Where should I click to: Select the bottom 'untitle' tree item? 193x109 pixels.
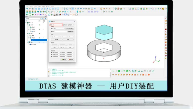pyautogui.click(x=33, y=45)
